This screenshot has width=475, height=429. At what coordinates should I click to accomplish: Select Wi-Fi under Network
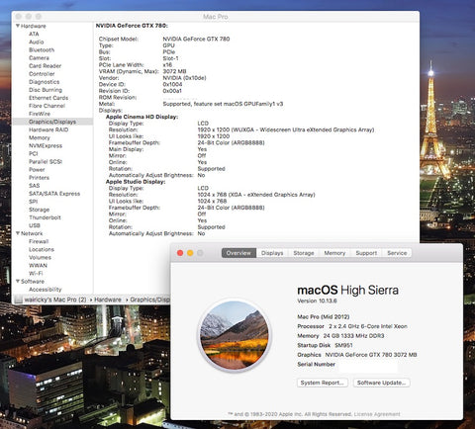(x=36, y=273)
